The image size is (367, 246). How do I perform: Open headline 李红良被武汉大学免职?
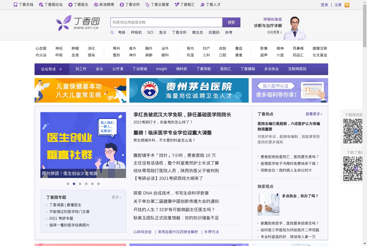coord(182,115)
